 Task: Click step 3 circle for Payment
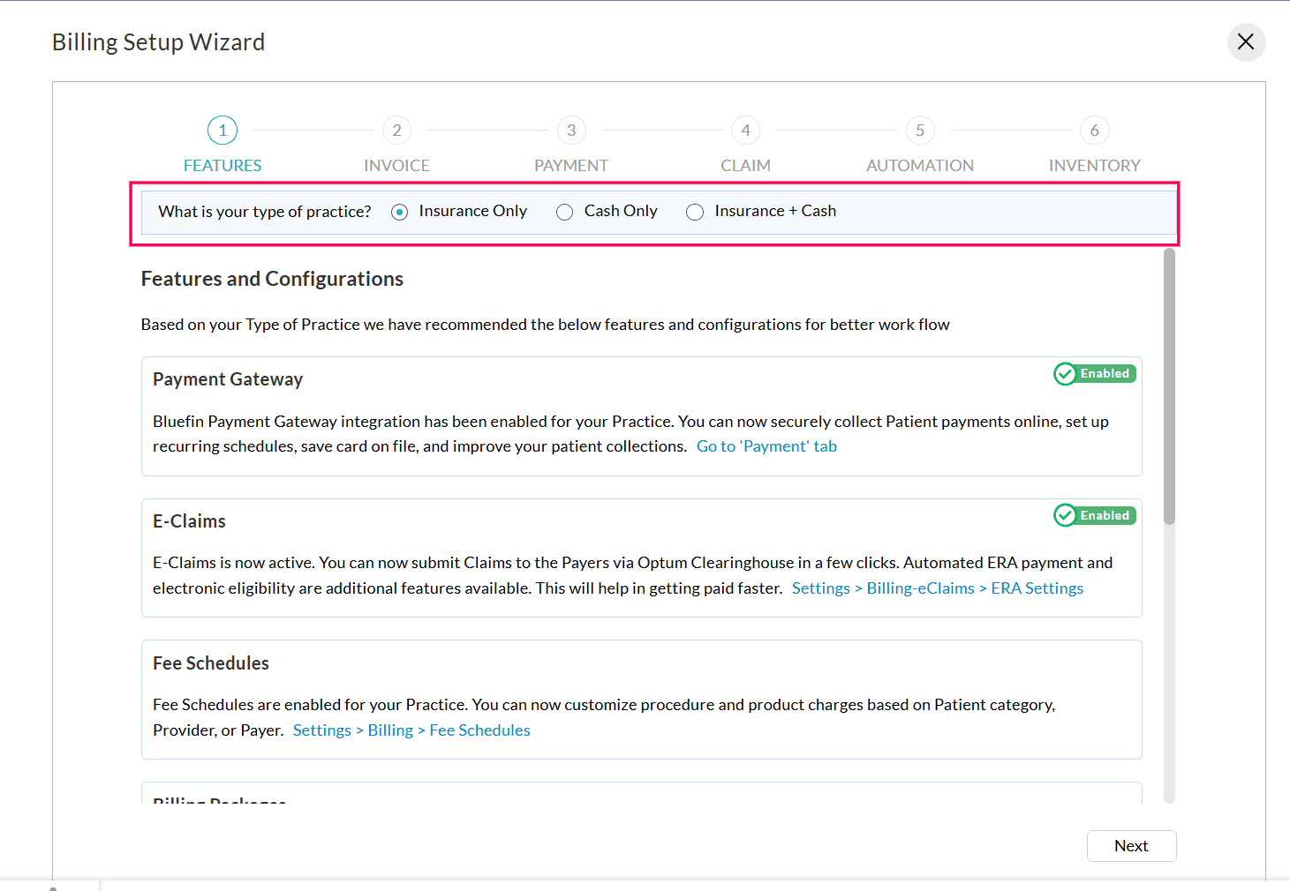click(571, 131)
